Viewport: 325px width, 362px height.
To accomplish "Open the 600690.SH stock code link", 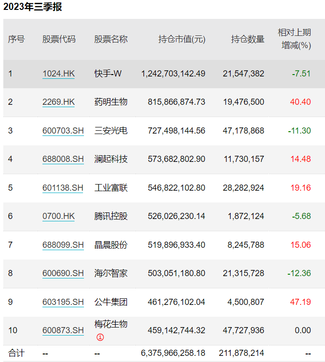I will tap(63, 273).
